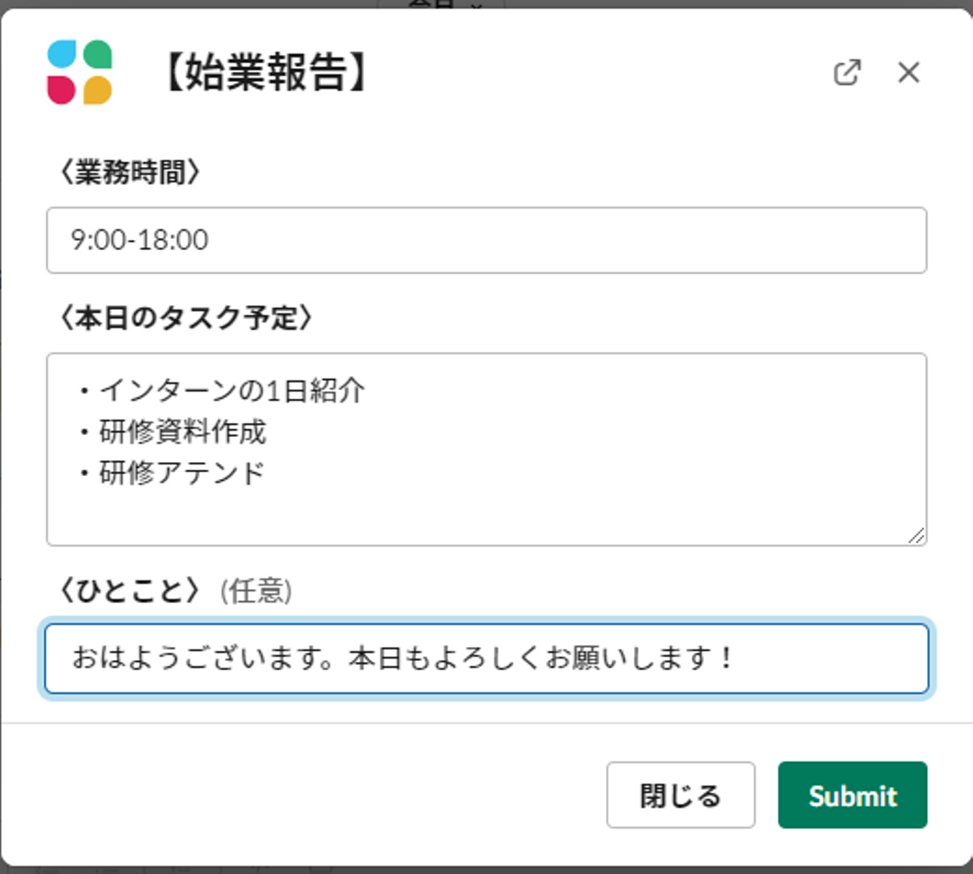
Task: Click the 【始業報告】 dialog title
Action: 266,72
